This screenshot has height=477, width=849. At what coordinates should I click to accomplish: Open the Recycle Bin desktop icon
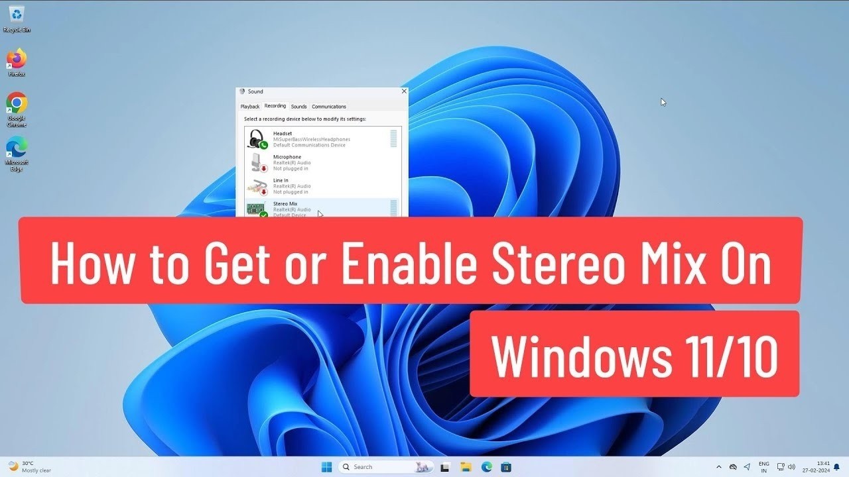17,18
